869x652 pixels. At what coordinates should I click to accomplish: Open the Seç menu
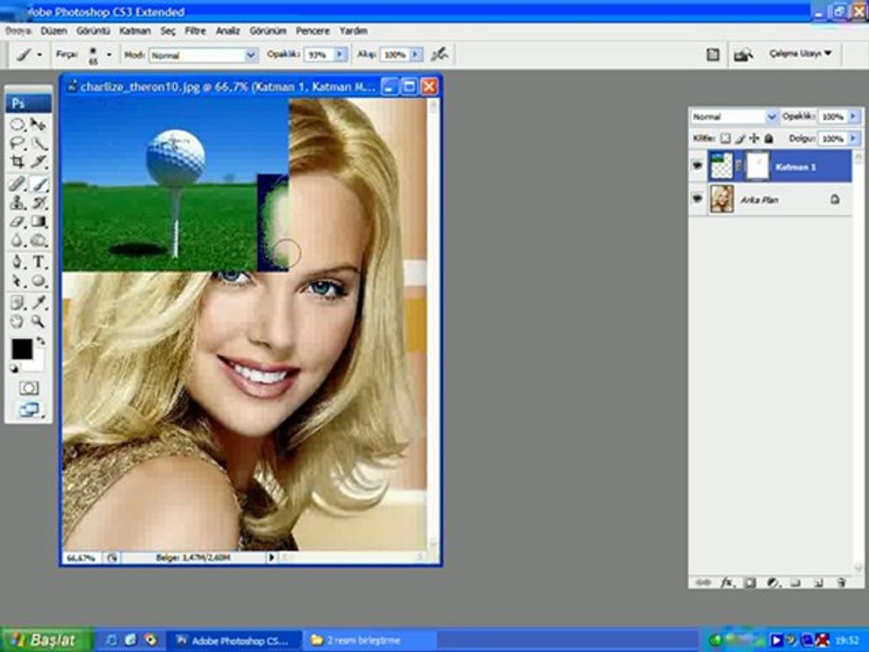pyautogui.click(x=168, y=31)
